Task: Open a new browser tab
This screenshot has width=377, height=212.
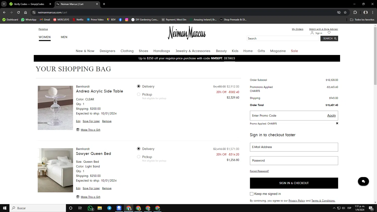Action: click(x=104, y=4)
